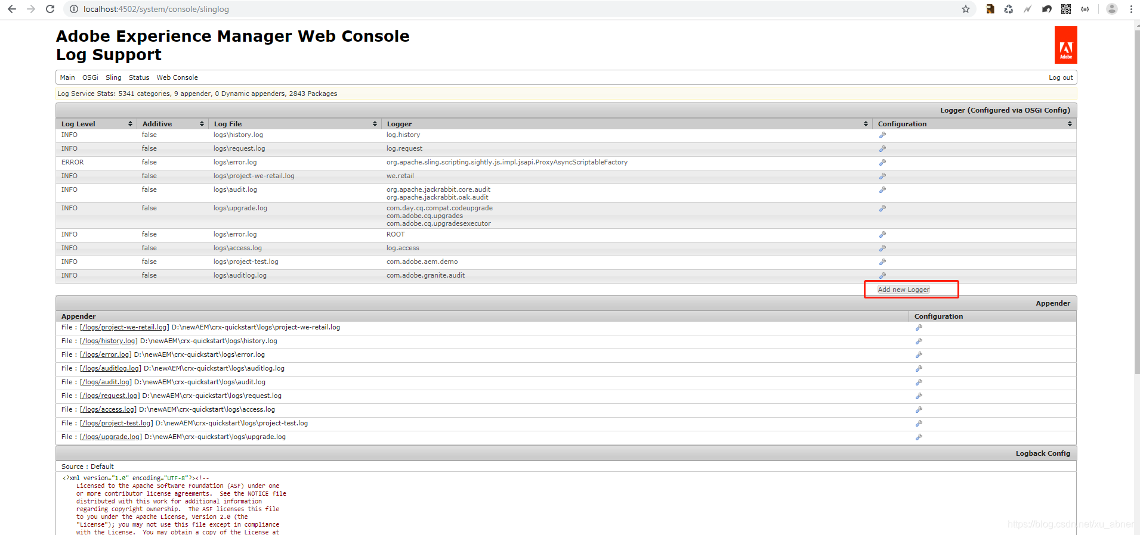The height and width of the screenshot is (535, 1140).
Task: Reload the page in browser
Action: 50,9
